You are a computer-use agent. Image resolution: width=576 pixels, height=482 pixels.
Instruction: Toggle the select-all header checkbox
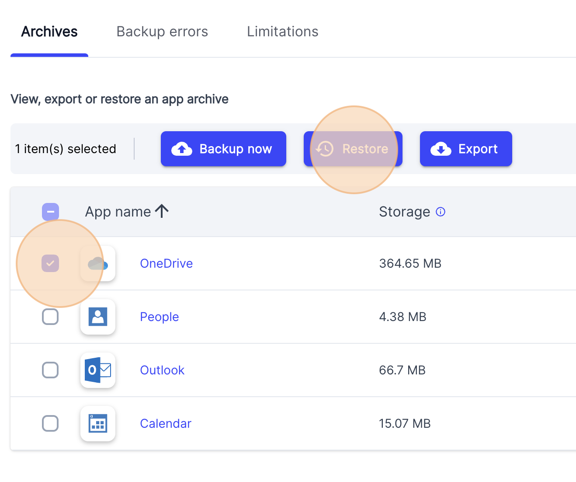(x=50, y=212)
